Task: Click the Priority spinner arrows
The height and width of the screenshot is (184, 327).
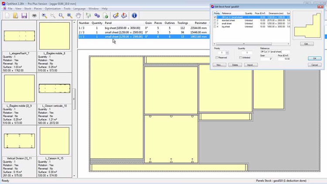Action: click(227, 53)
